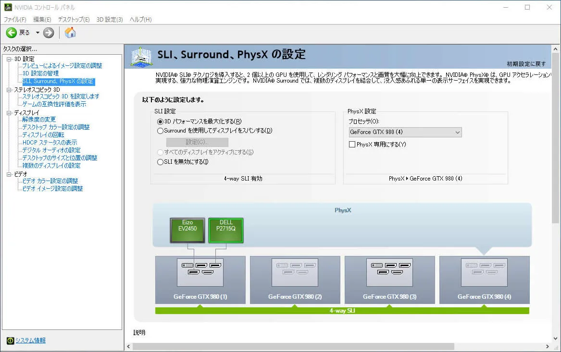
Task: Click the GeForce GTX 980 (4) card graphic
Action: coord(485,280)
